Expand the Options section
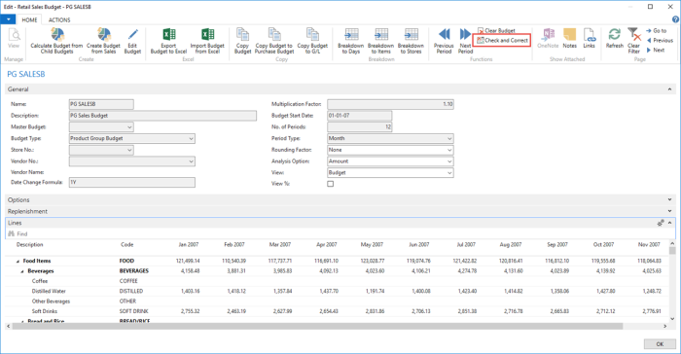Image resolution: width=681 pixels, height=354 pixels. 669,199
